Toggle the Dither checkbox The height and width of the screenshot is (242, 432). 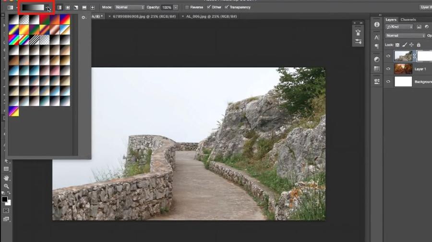208,8
